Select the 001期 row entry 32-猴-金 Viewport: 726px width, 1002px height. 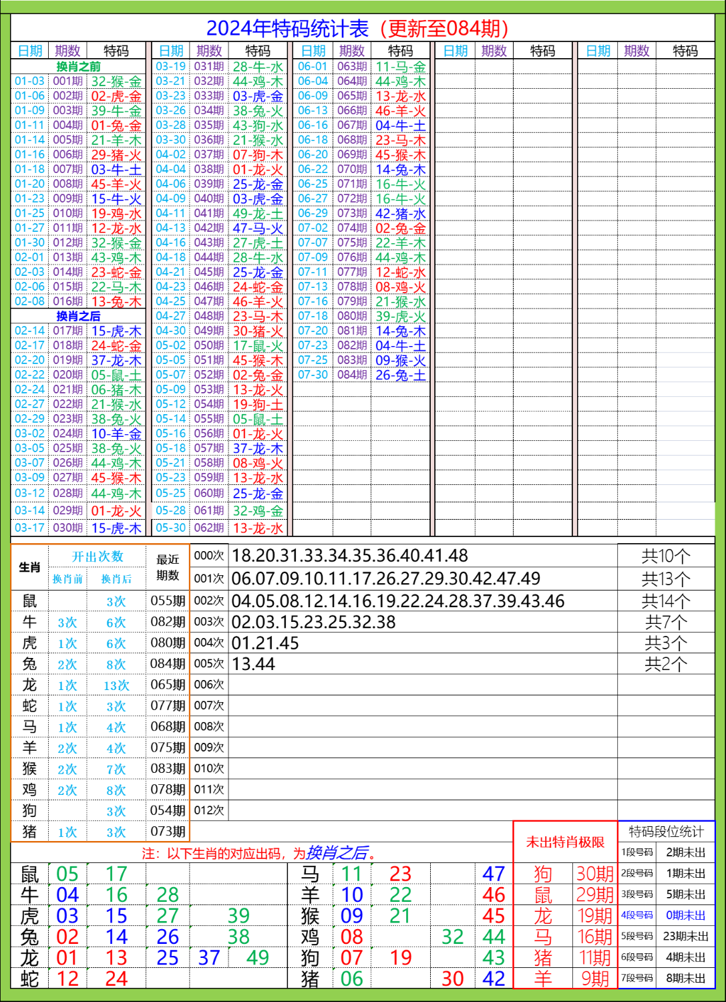pyautogui.click(x=117, y=81)
